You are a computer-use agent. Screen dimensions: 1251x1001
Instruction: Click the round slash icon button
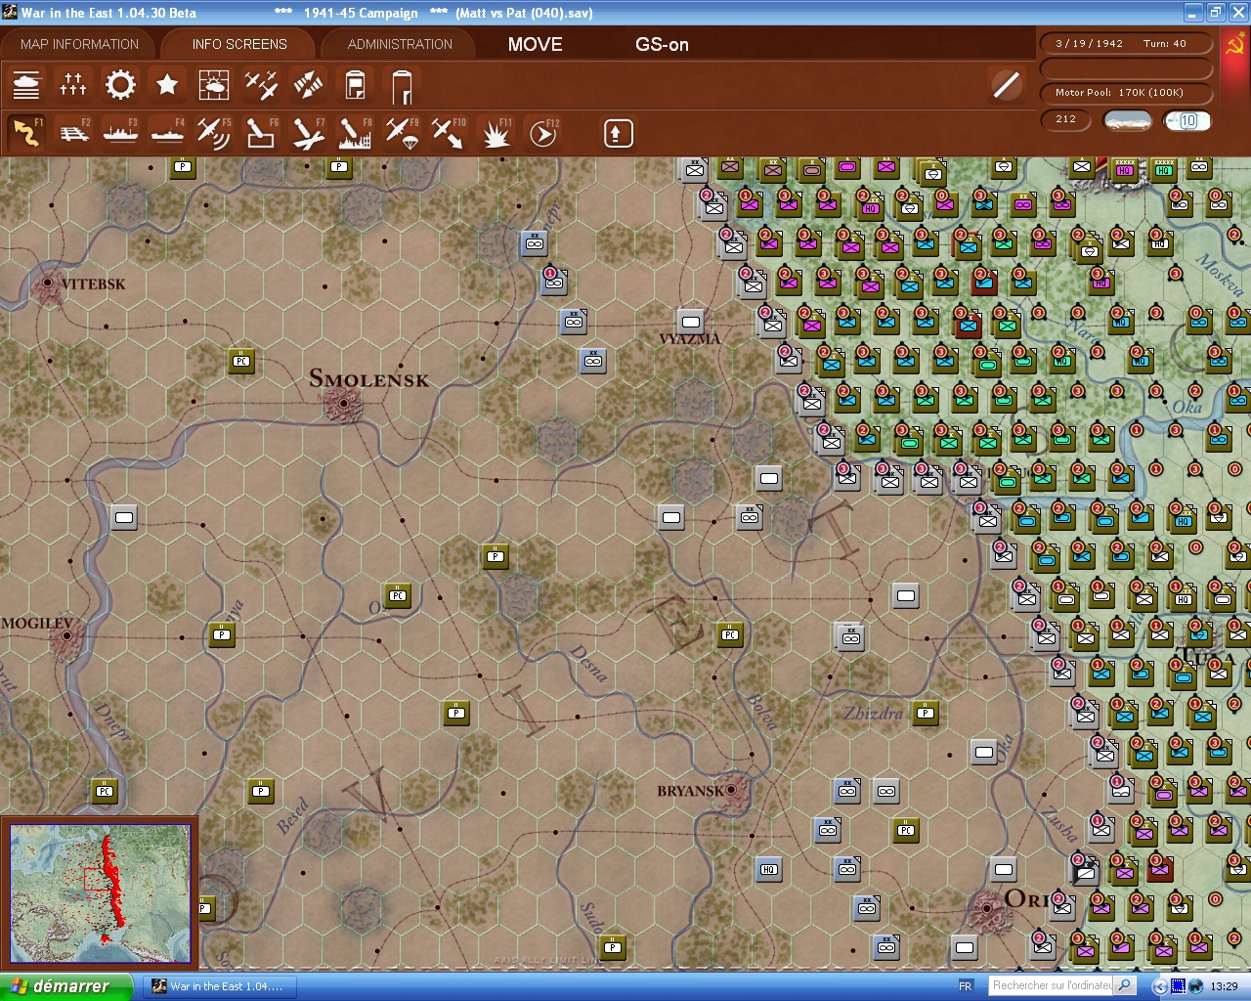(1006, 85)
